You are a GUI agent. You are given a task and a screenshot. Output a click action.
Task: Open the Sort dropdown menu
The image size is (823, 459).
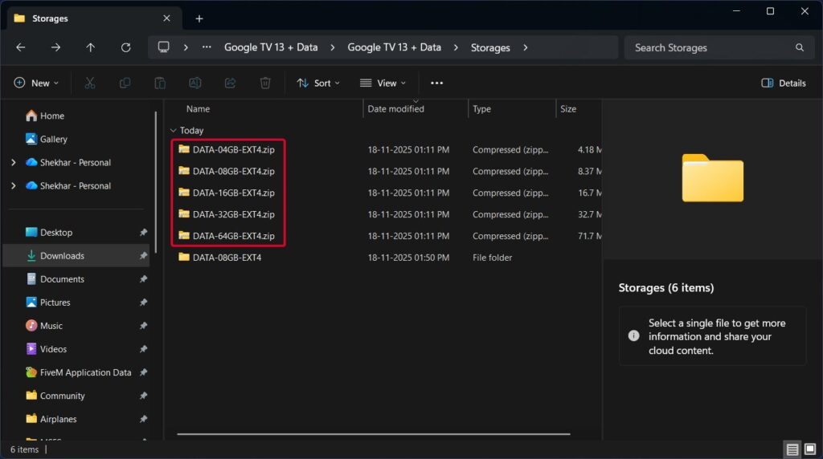coord(318,83)
